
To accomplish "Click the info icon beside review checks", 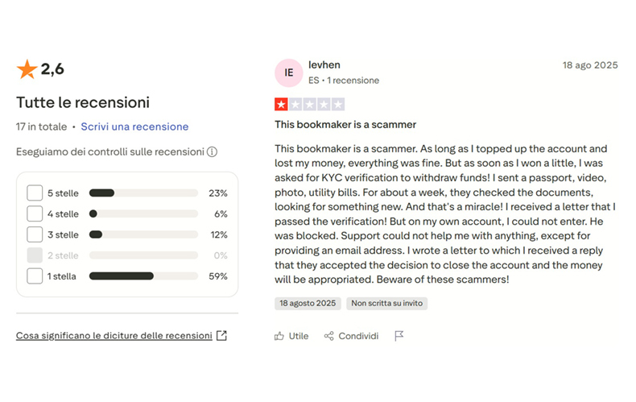I will pyautogui.click(x=212, y=151).
